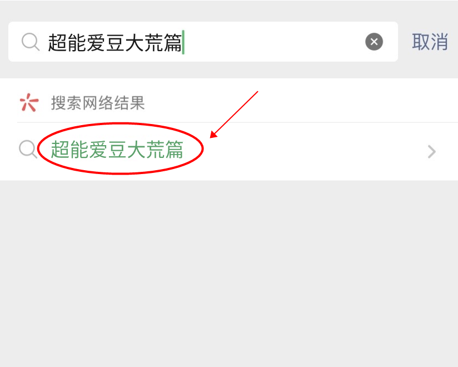The image size is (458, 367).
Task: Click the 搜索网络结果 heading label
Action: (x=98, y=103)
